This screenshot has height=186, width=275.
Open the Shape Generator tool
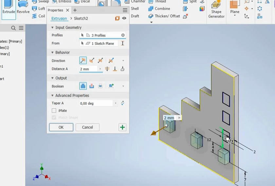(x=216, y=10)
